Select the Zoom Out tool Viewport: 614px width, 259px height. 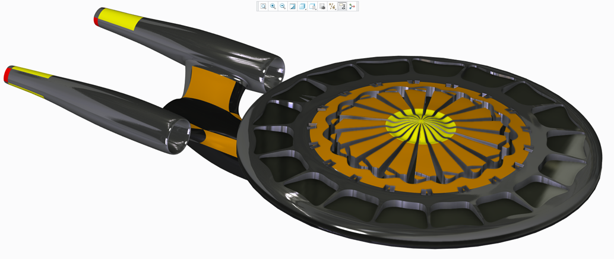tap(282, 7)
